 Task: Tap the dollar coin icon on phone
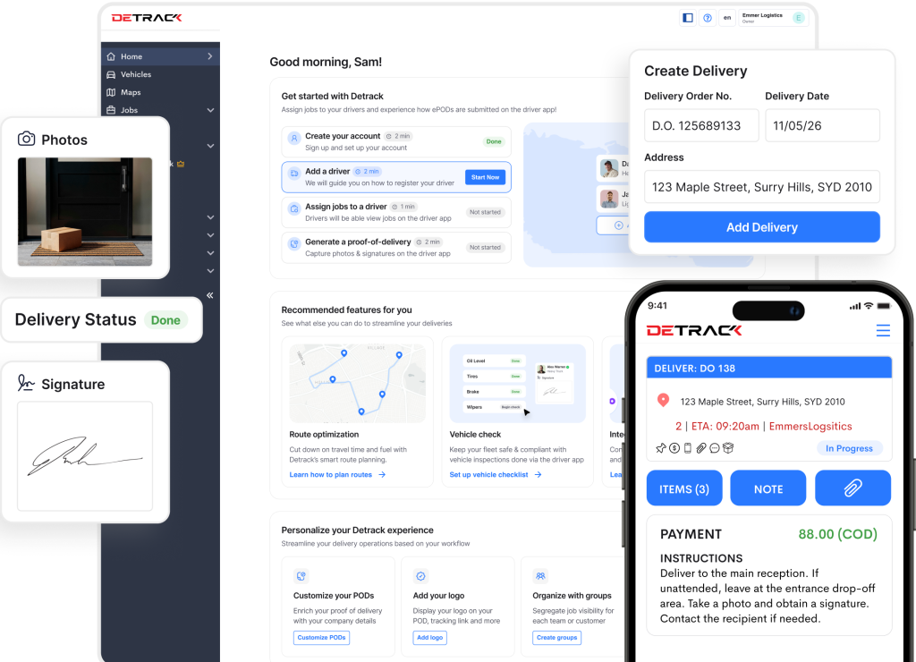pyautogui.click(x=674, y=448)
